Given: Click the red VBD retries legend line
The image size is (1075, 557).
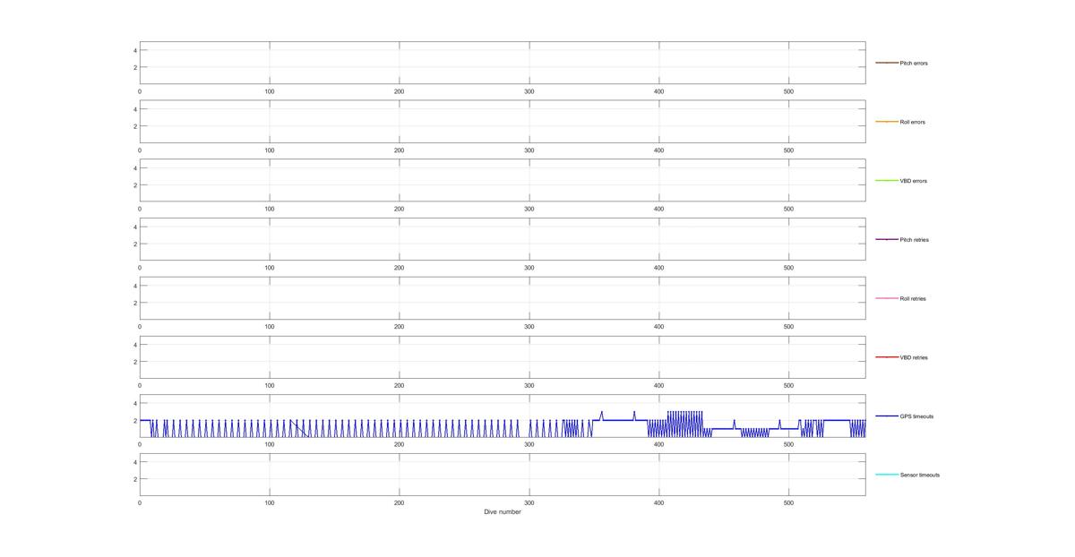Looking at the screenshot, I should pyautogui.click(x=886, y=357).
